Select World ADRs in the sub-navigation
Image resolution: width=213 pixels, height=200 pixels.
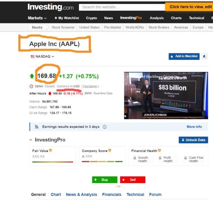click(x=135, y=27)
